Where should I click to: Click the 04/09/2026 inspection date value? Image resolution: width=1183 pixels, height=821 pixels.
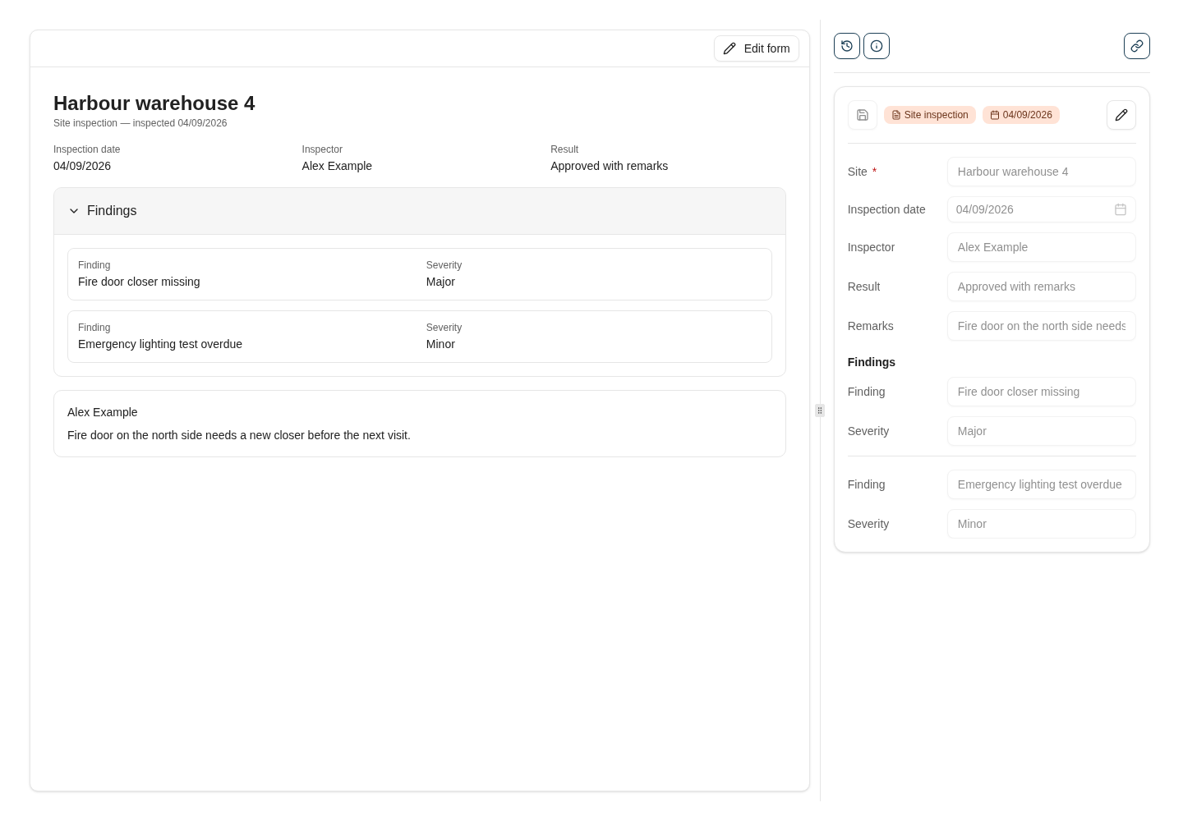click(82, 166)
